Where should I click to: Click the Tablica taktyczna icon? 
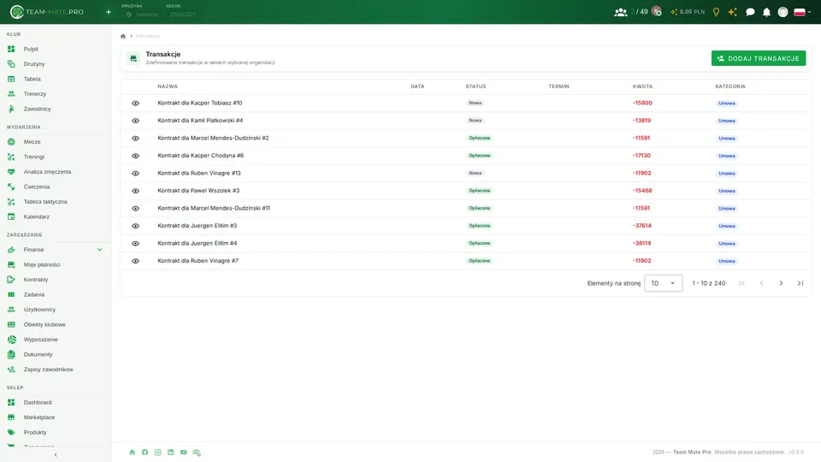(x=11, y=202)
